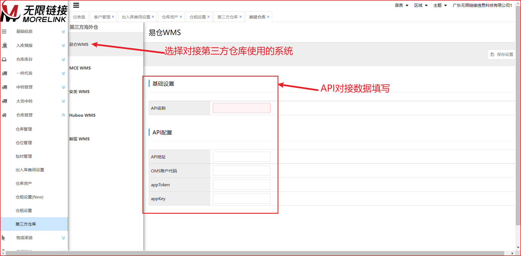Open 仓租设置(New) in sidebar
The width and height of the screenshot is (521, 256).
30,197
